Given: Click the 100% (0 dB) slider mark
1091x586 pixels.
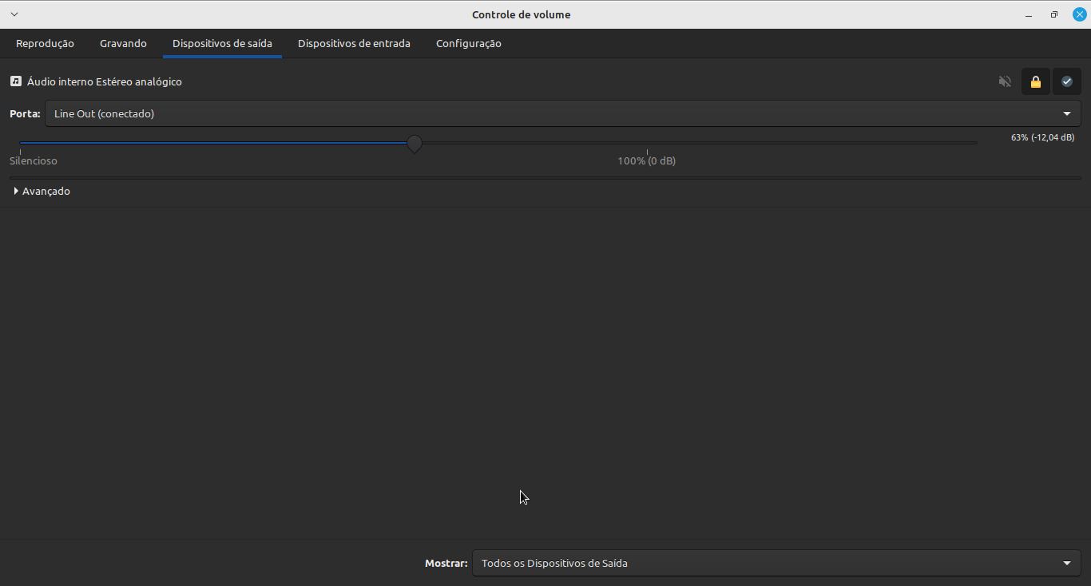Looking at the screenshot, I should point(647,152).
